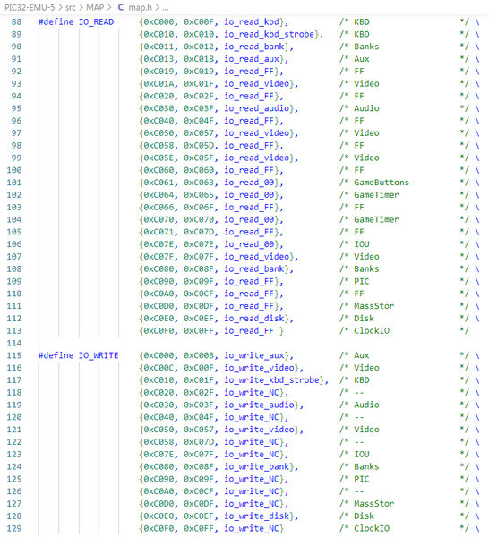Click the MassStor comment on line 127
Viewport: 489px width, 537px height.
click(x=373, y=503)
